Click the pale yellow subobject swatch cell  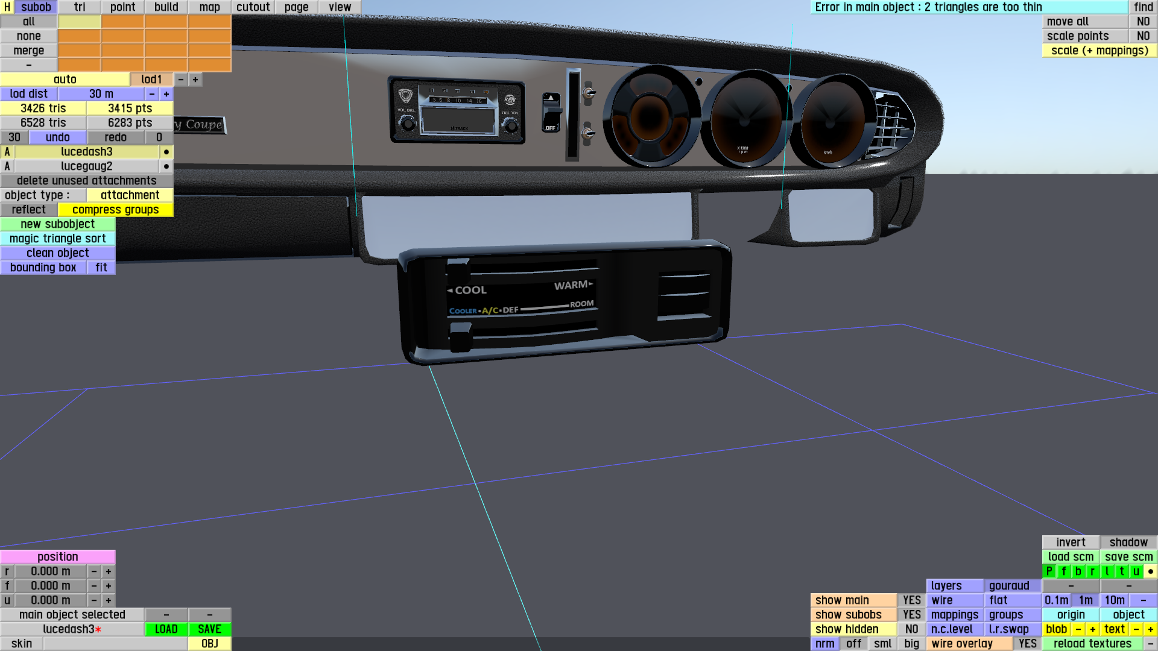[x=79, y=22]
